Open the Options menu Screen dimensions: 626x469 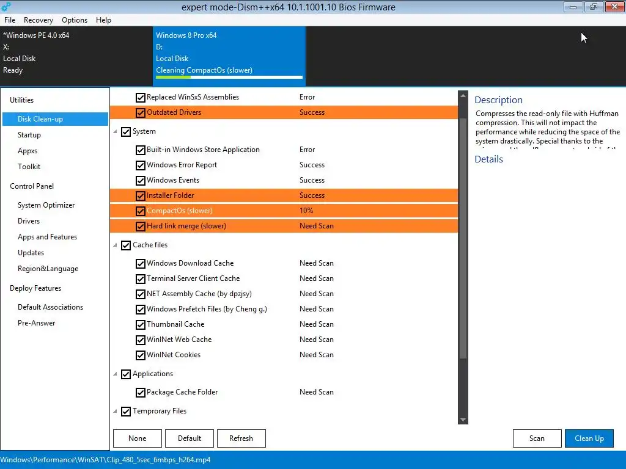click(x=75, y=20)
